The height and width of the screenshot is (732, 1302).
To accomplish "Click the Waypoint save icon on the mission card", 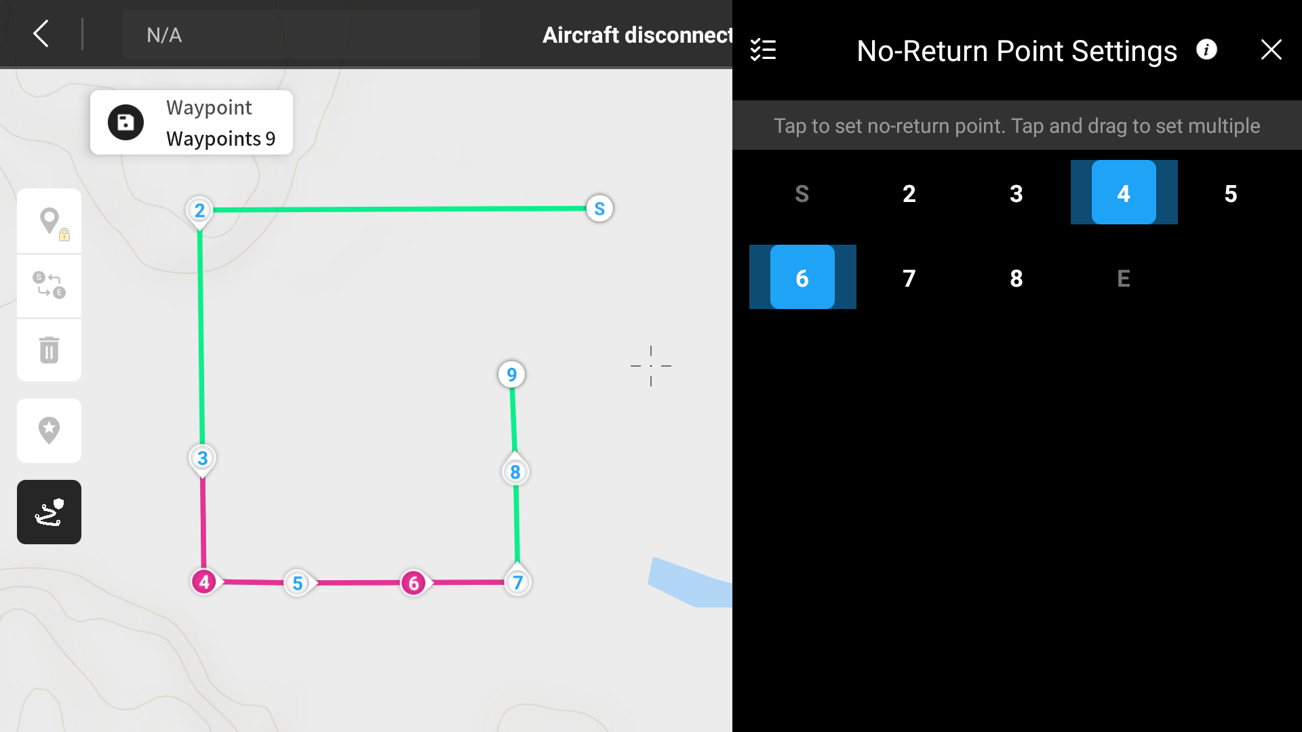I will [125, 122].
